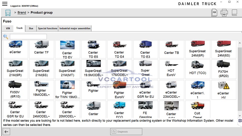242x136 pixels.
Task: Select the Canter TB model
Action: 172,49
